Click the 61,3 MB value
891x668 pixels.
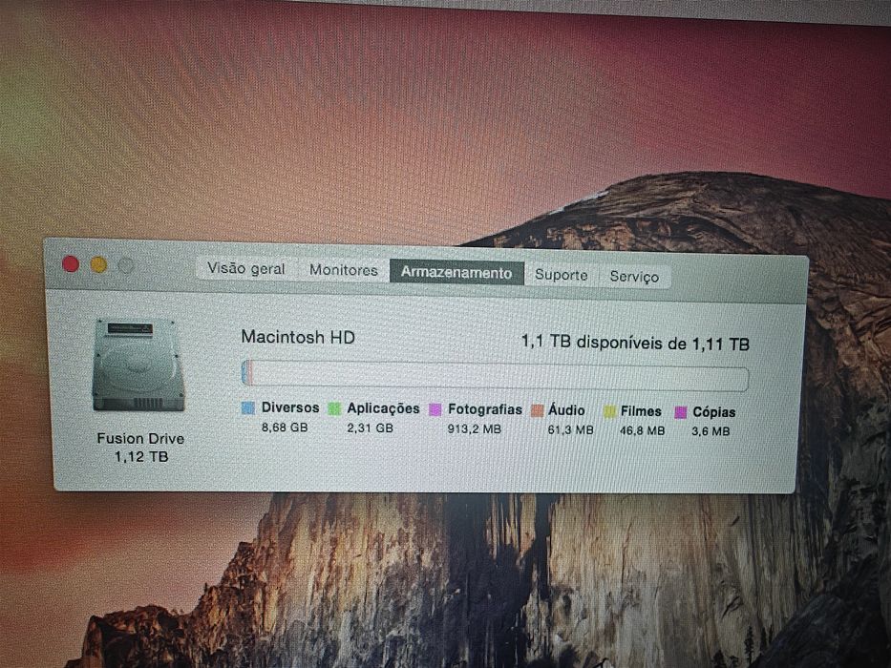[x=570, y=430]
